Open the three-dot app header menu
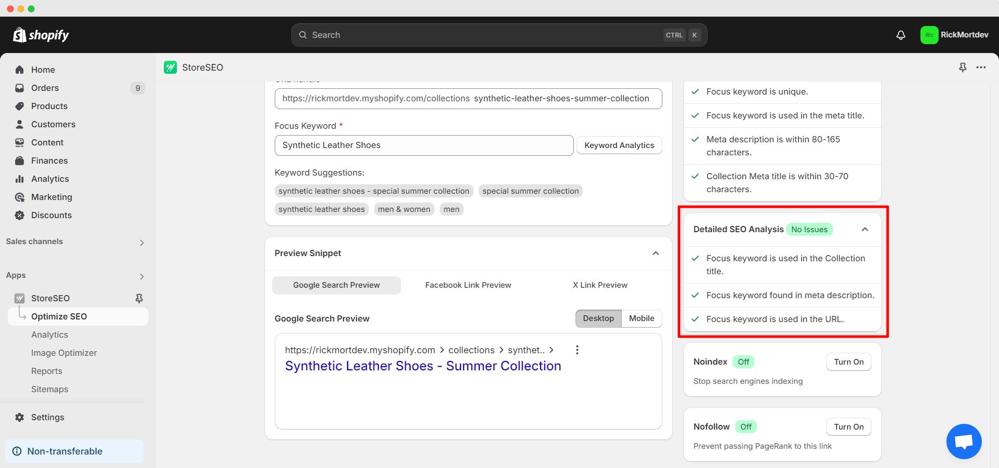The image size is (999, 468). pyautogui.click(x=981, y=67)
